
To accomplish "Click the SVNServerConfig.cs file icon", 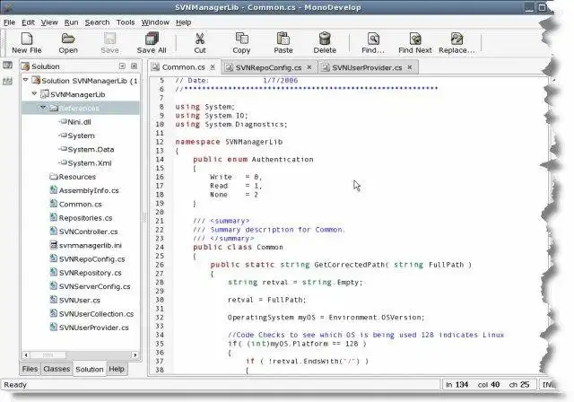I will (x=54, y=286).
